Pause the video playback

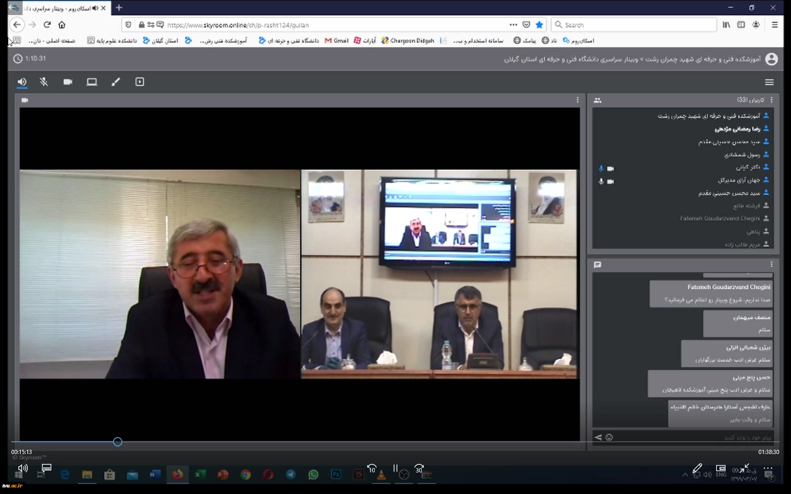pyautogui.click(x=395, y=468)
